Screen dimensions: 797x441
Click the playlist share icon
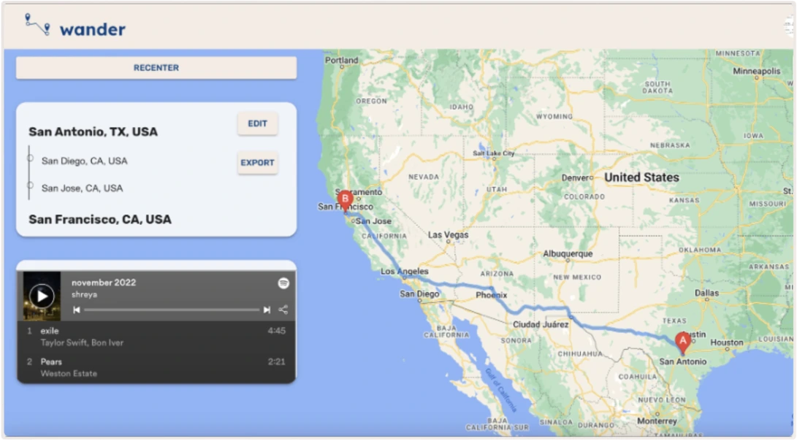(283, 310)
